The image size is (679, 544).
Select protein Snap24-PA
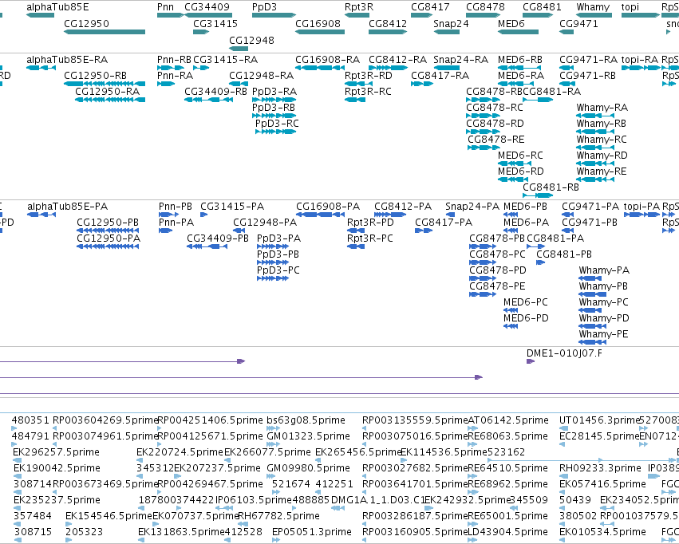pyautogui.click(x=472, y=207)
